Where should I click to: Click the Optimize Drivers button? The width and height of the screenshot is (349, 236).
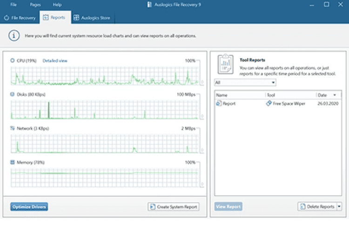29,207
